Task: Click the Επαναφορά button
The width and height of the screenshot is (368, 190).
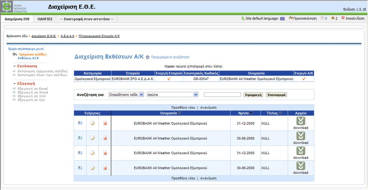Action: pyautogui.click(x=276, y=95)
